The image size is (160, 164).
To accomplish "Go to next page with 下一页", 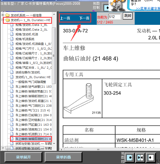I will tap(84, 18).
